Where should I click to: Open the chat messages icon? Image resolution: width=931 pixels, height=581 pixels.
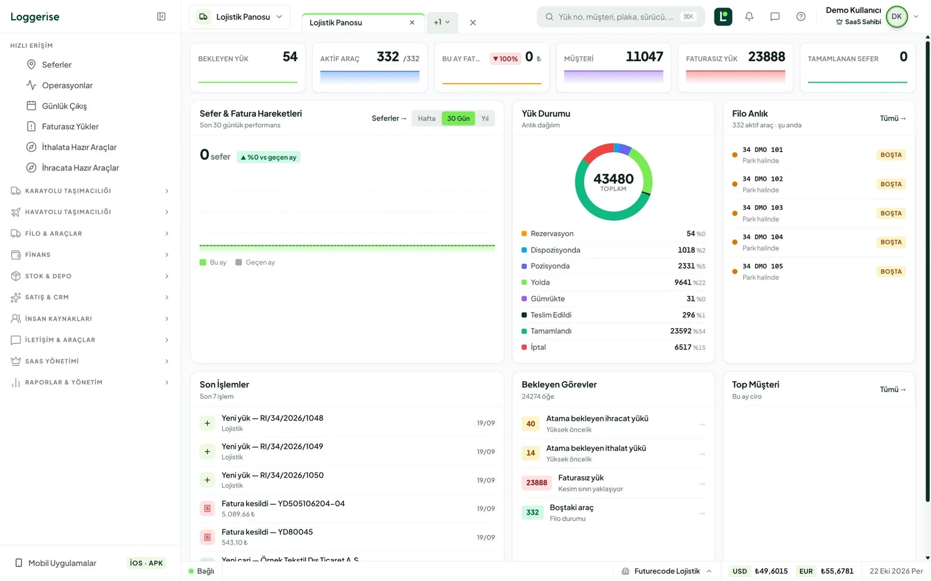click(x=775, y=17)
